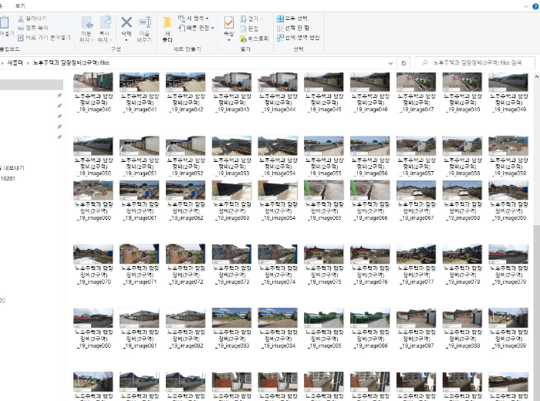Click the Paste (붙여넣기) clipboard icon
The image size is (540, 401).
point(5,22)
